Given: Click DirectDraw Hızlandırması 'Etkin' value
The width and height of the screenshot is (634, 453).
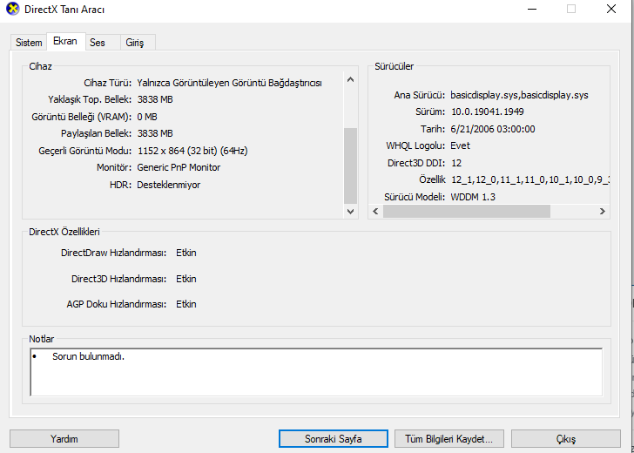Looking at the screenshot, I should pos(186,253).
